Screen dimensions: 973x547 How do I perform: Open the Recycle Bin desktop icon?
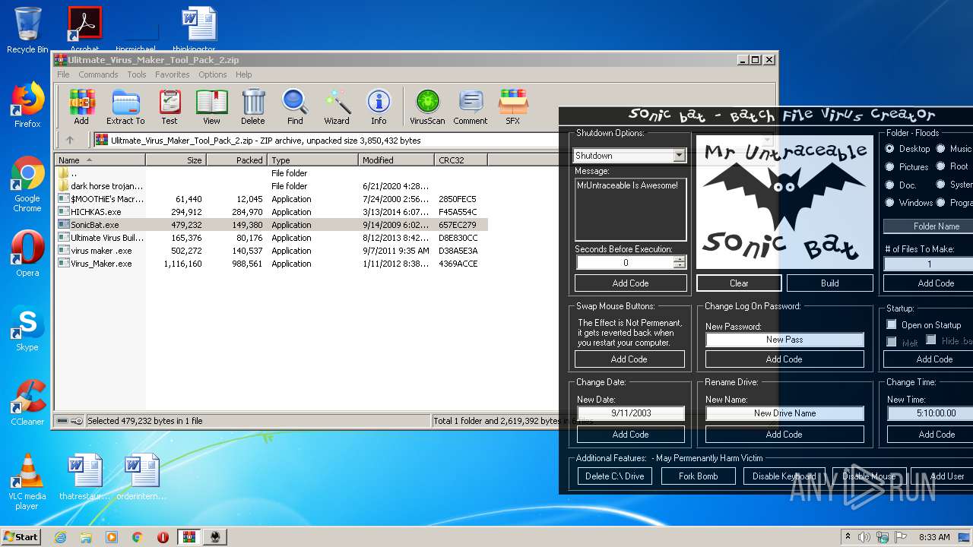pyautogui.click(x=27, y=30)
